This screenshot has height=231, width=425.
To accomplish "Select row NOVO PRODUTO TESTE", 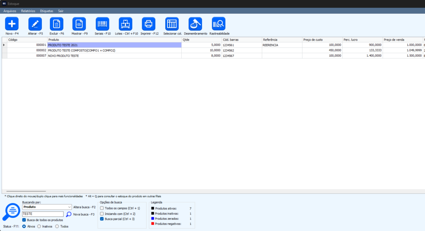I will tap(115, 56).
